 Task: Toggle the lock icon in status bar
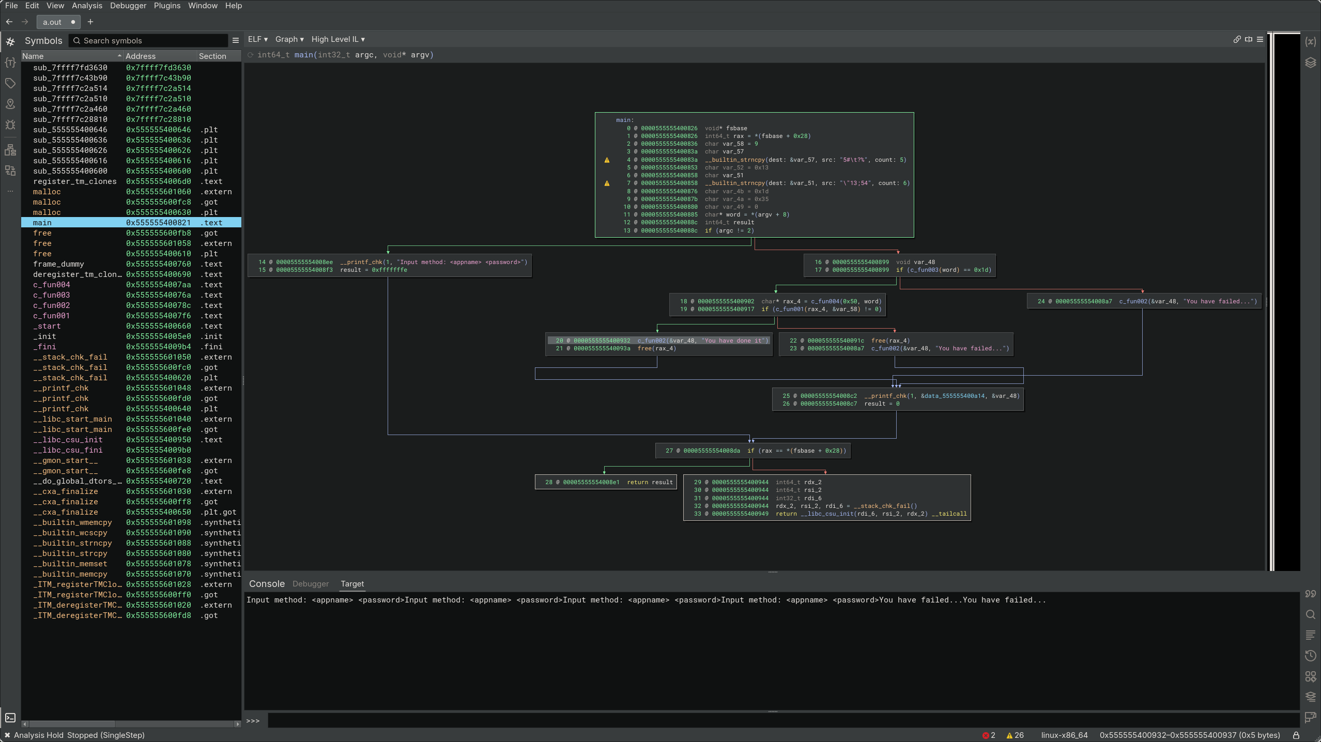pos(1296,735)
